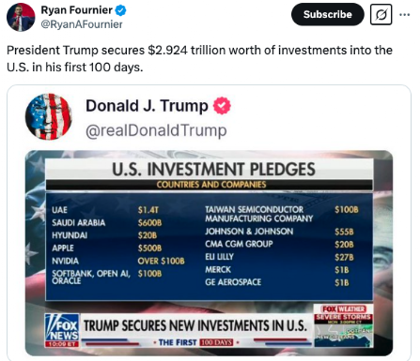Click Ryan Fournier's profile avatar
The image size is (420, 361).
point(21,17)
